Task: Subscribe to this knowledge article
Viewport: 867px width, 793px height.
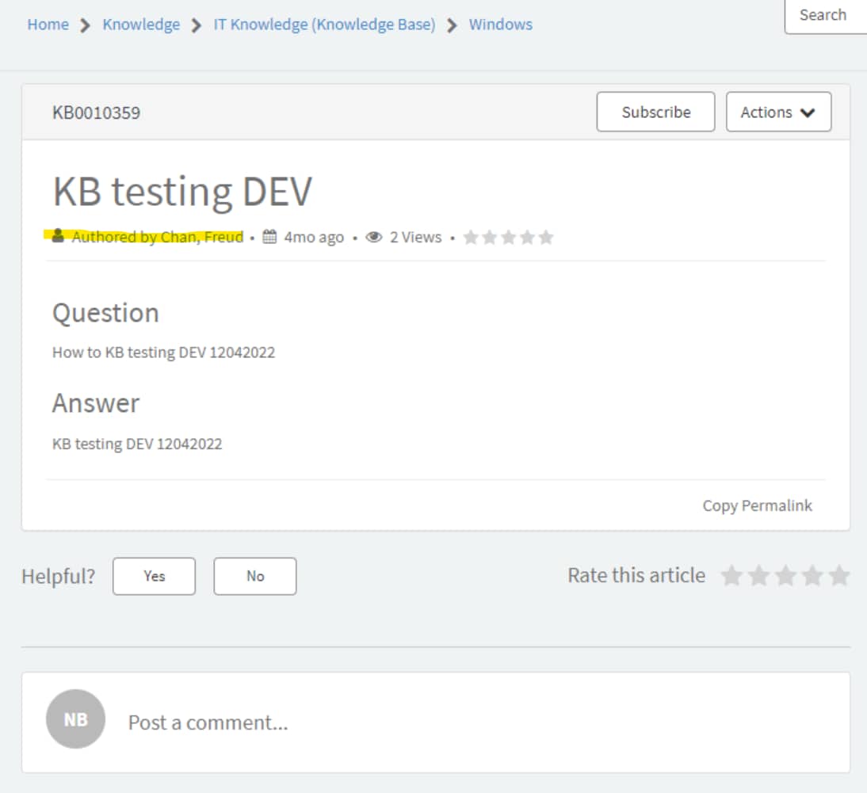Action: point(655,112)
